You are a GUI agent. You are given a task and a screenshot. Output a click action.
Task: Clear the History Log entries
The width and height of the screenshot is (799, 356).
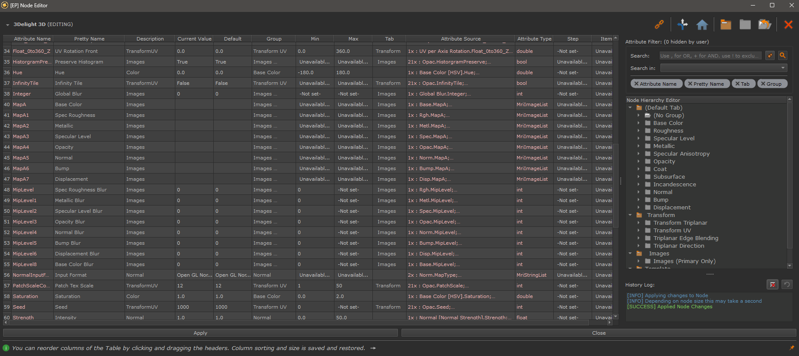click(x=773, y=284)
